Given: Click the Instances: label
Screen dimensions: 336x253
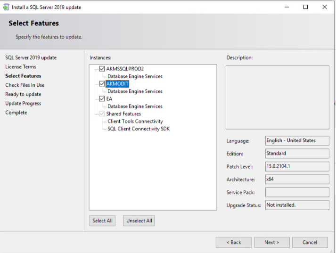Looking at the screenshot, I should (x=100, y=57).
